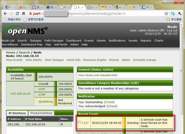Open the HTTP service link

pyautogui.click(x=42, y=89)
